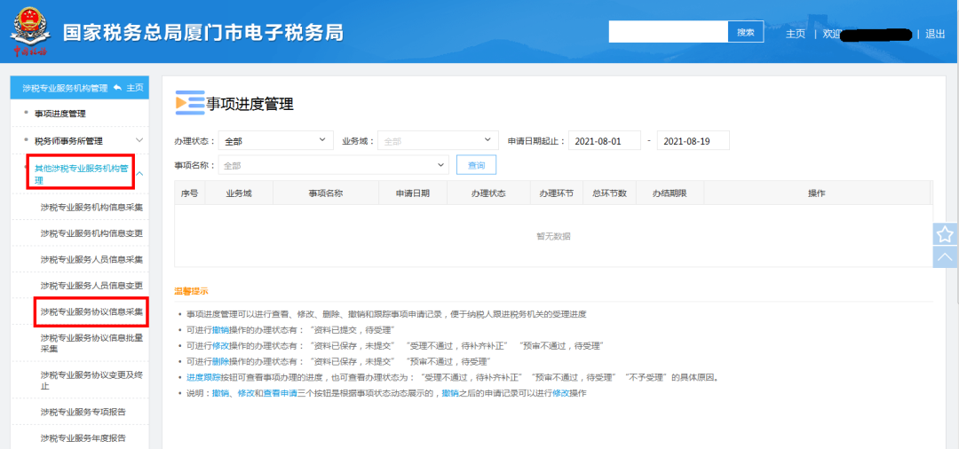Click the 办理环节 column header
This screenshot has height=449, width=959.
(557, 193)
